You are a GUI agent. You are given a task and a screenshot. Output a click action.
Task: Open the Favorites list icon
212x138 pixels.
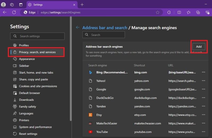click(189, 12)
